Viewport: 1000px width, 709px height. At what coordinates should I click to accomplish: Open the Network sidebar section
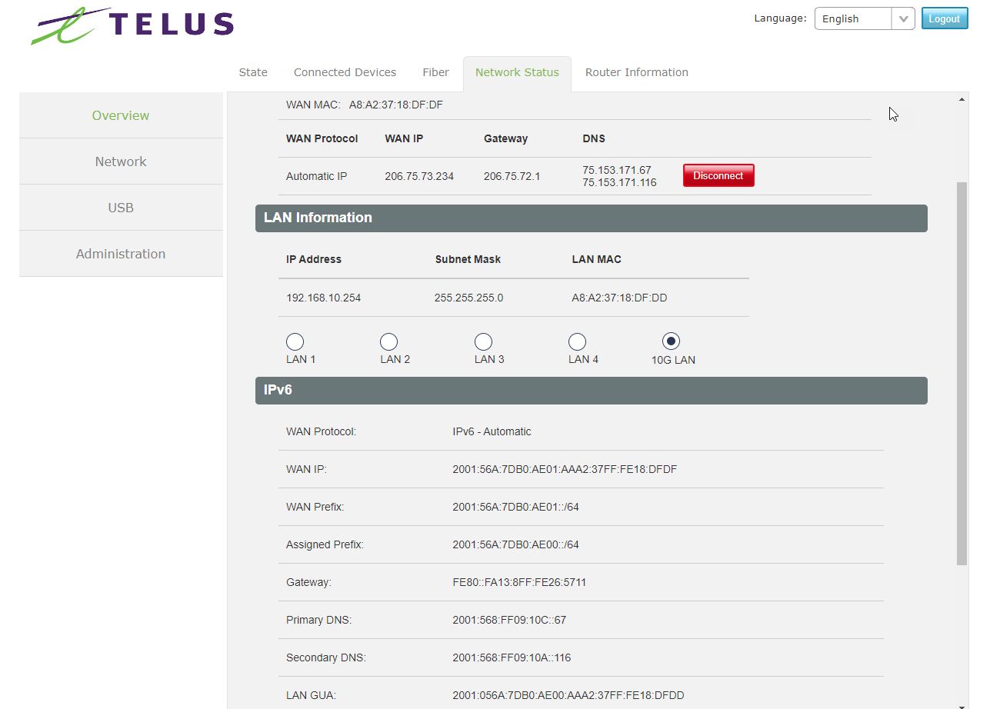121,161
